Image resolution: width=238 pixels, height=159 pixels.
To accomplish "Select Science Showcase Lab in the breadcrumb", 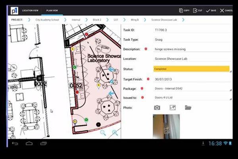I will (164, 20).
